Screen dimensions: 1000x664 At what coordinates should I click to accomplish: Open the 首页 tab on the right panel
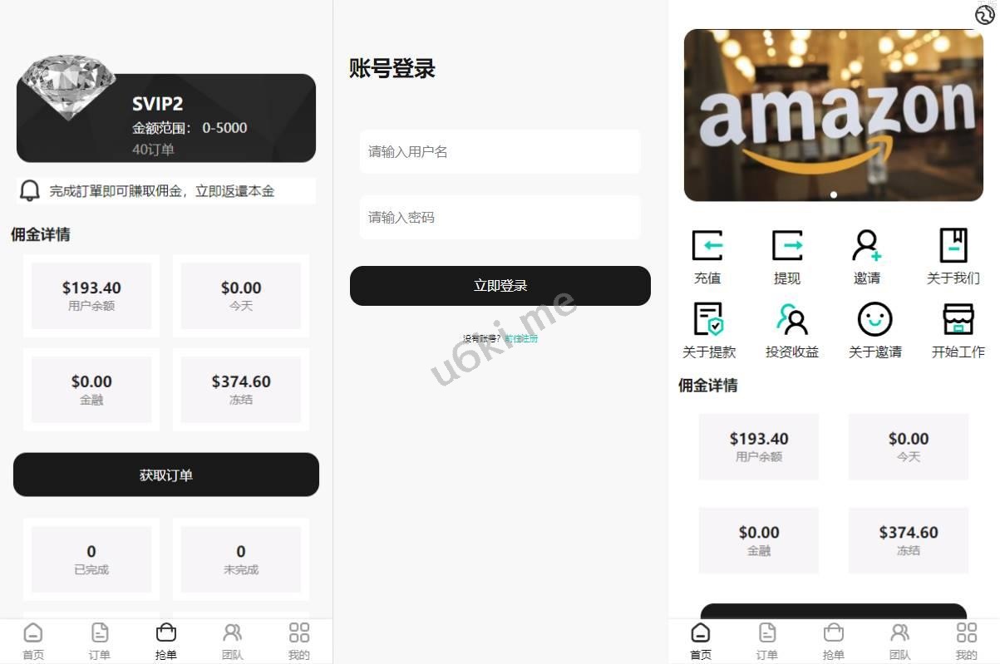click(700, 638)
